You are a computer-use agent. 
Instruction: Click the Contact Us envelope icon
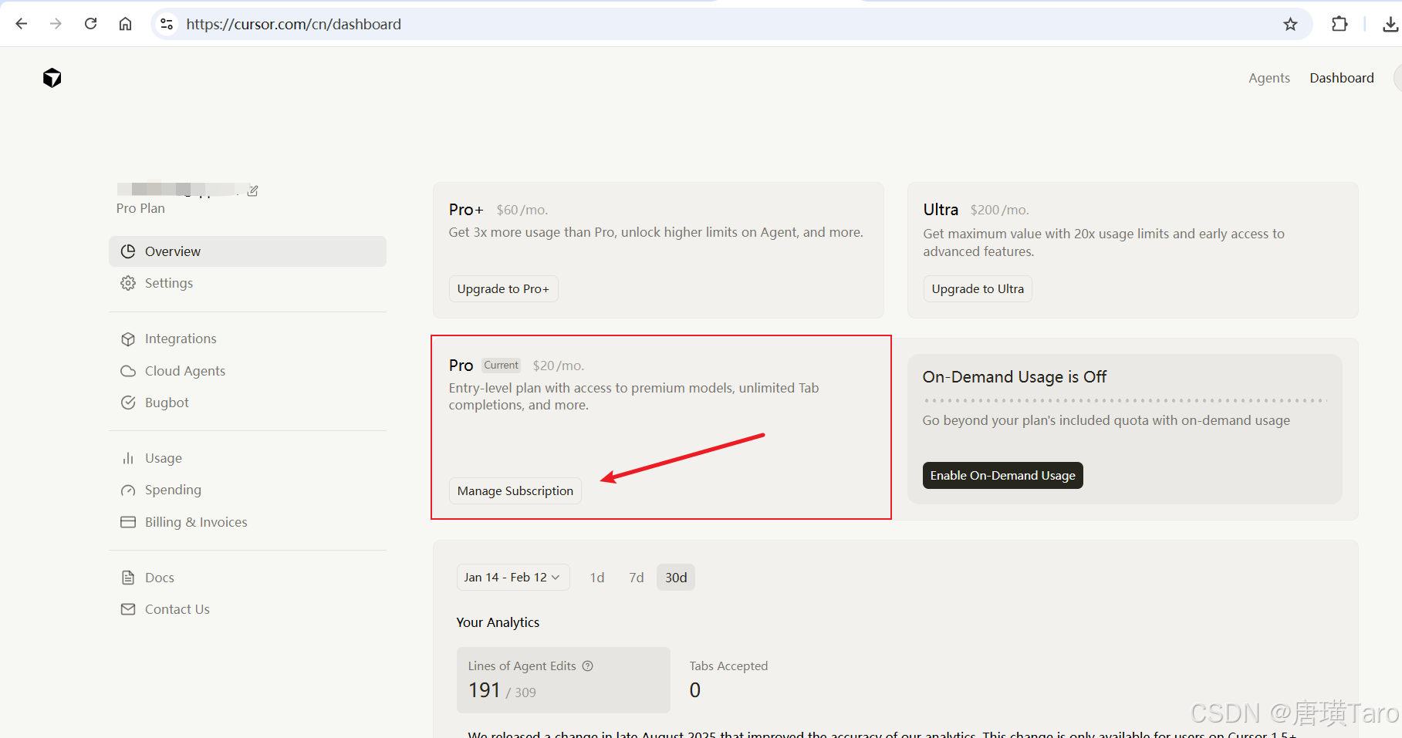[128, 609]
